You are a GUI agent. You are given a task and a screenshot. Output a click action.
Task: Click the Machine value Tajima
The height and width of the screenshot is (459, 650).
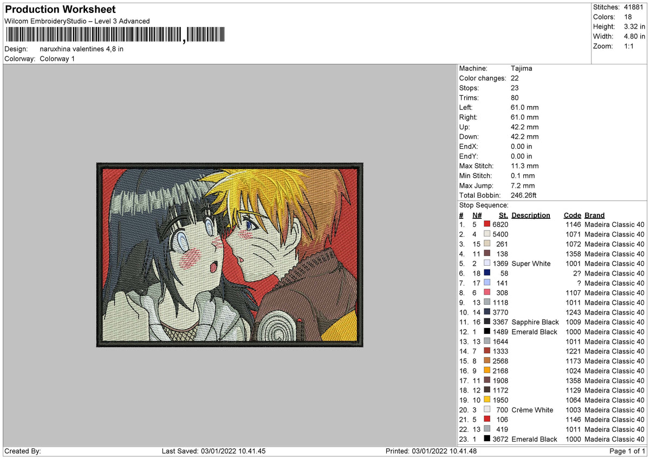[x=522, y=69]
